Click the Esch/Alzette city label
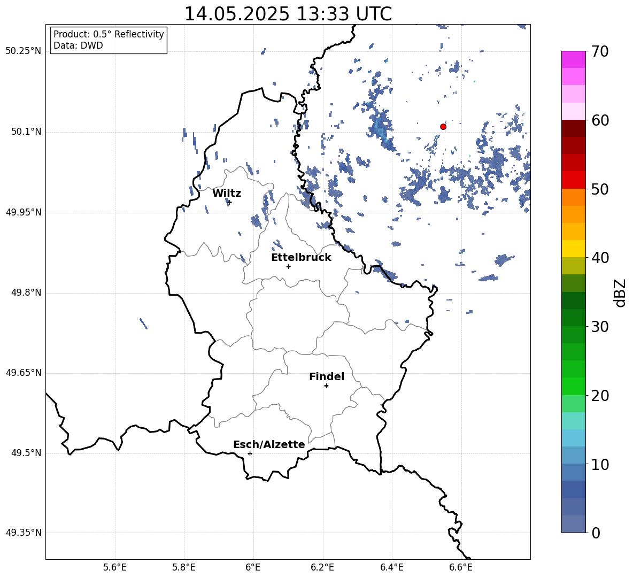Image resolution: width=633 pixels, height=578 pixels. [269, 444]
